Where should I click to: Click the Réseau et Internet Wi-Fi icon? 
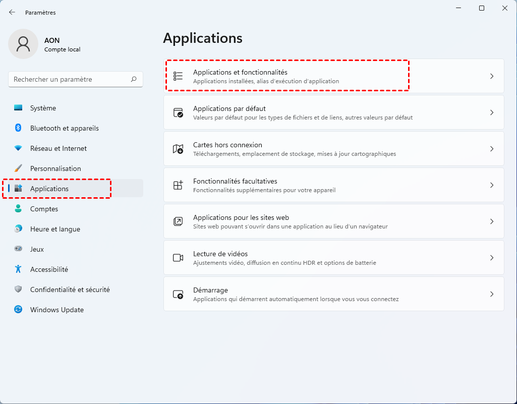(x=18, y=148)
